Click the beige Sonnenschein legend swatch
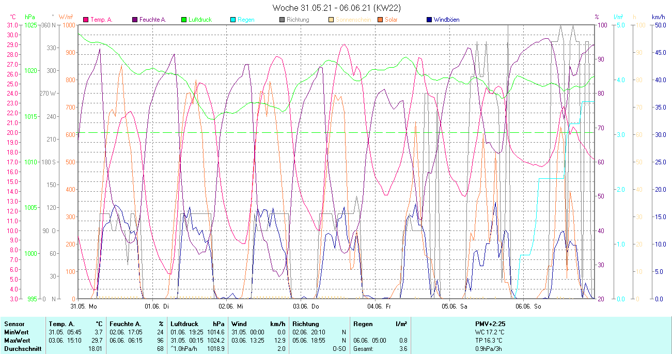Viewport: 672px width, 354px height. [x=331, y=20]
